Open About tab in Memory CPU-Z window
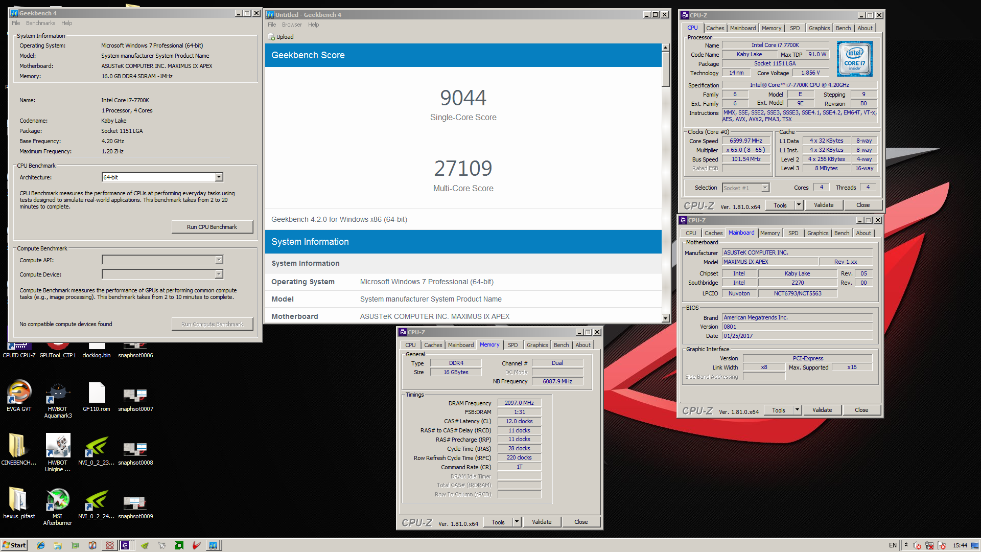Screen dimensions: 981x552 pyautogui.click(x=582, y=345)
